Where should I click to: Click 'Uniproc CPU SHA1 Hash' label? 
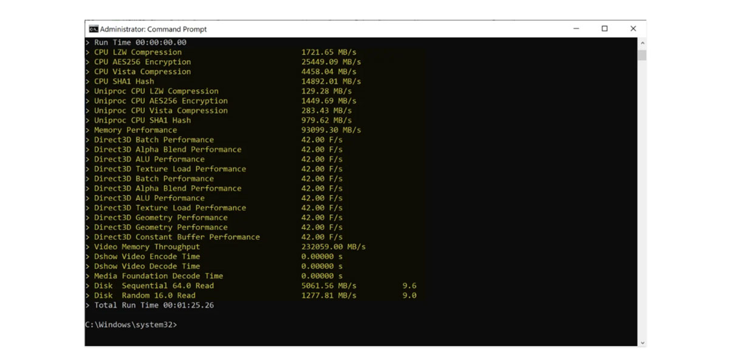pos(142,120)
